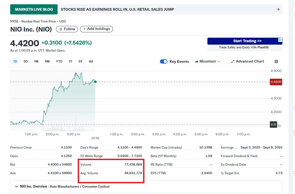Screen dimensions: 295x194
Task: Switch chart to 6M range
Action: (47, 61)
